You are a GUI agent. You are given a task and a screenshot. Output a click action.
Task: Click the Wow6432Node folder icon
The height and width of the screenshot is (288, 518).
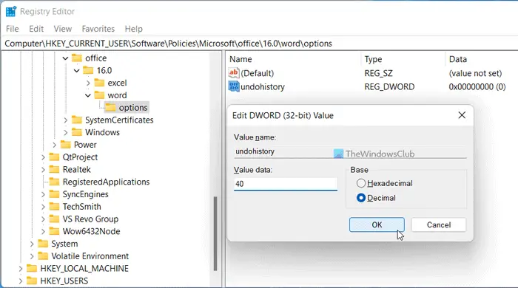click(54, 231)
